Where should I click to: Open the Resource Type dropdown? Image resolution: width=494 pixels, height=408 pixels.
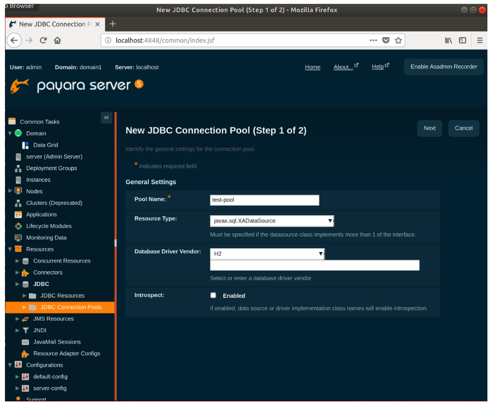(x=272, y=221)
